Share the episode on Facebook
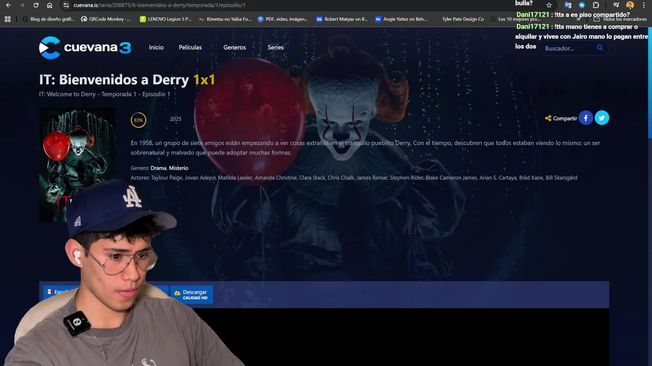Screen dimensions: 652x366 coord(586,118)
